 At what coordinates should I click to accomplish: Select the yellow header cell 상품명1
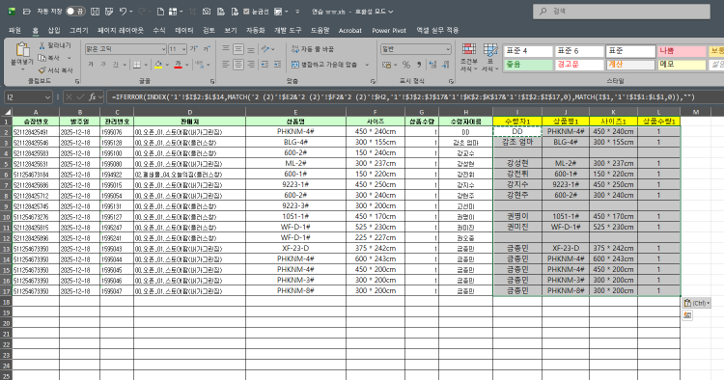pos(566,121)
